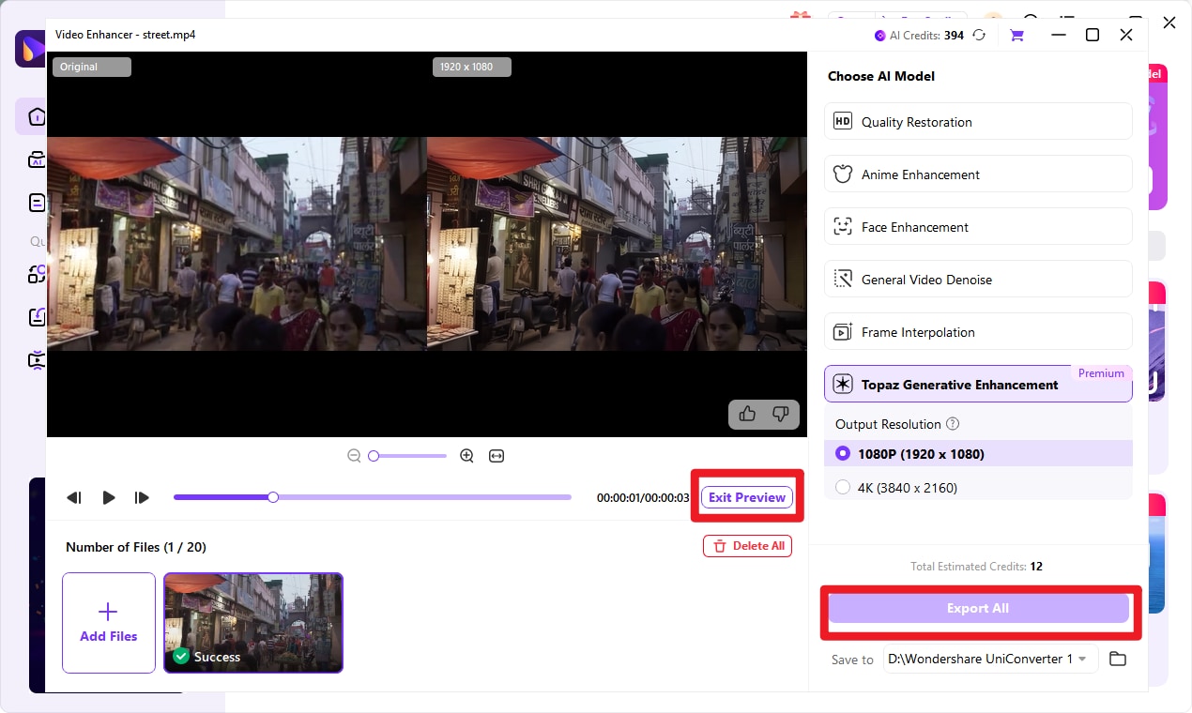Open the Home panel in the sidebar
Viewport: 1192px width, 713px height.
pyautogui.click(x=36, y=116)
